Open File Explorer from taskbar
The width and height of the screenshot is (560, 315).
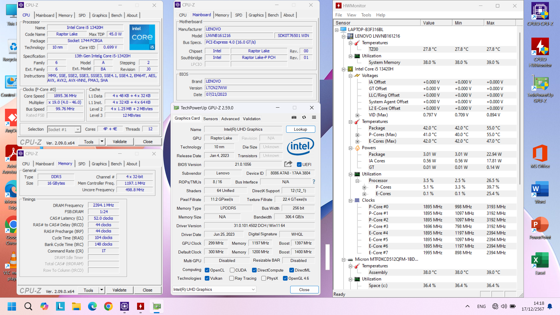click(x=76, y=306)
